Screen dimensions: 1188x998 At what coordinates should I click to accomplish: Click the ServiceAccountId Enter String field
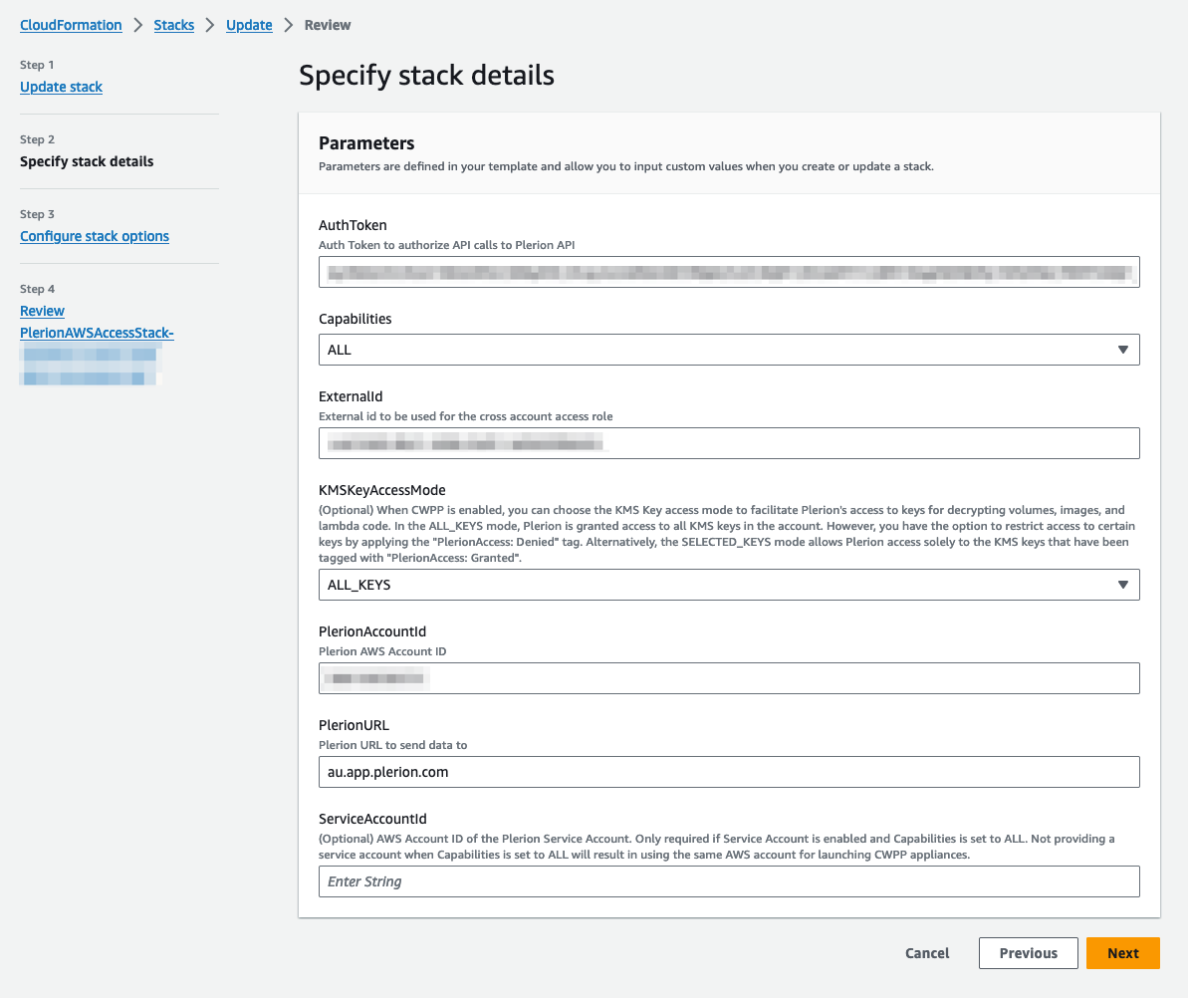click(x=729, y=881)
